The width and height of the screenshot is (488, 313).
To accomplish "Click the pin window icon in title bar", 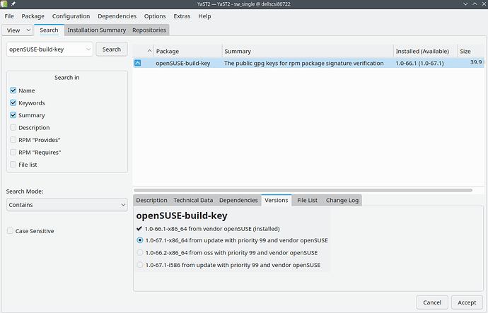I will (13, 4).
